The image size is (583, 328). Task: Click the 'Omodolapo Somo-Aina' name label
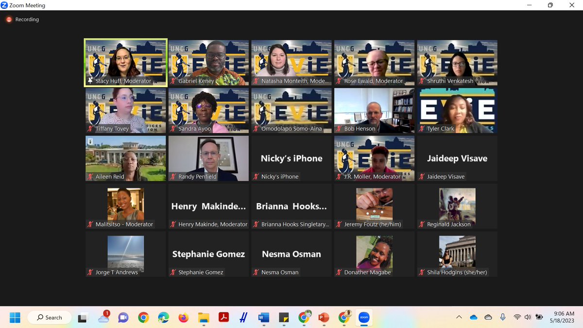[292, 129]
